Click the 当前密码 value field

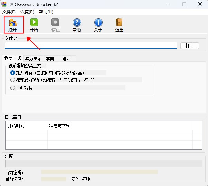point(100,172)
